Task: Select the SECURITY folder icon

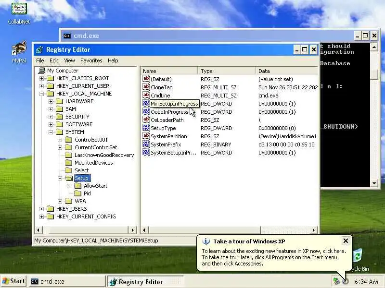Action: click(x=59, y=117)
